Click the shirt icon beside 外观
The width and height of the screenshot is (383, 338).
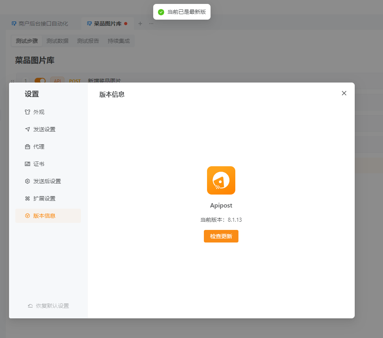27,112
